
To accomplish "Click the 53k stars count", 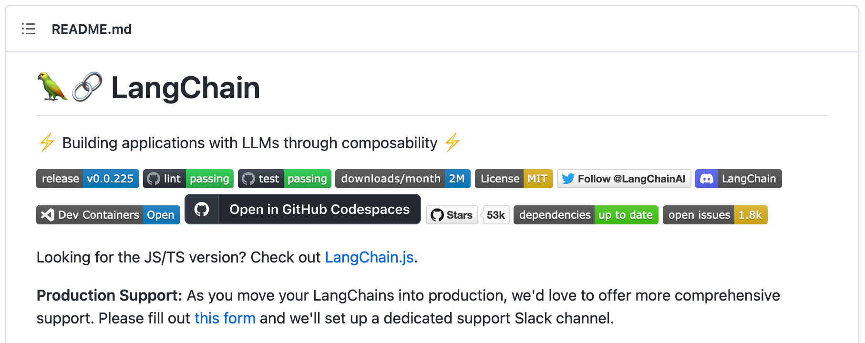I will (496, 215).
